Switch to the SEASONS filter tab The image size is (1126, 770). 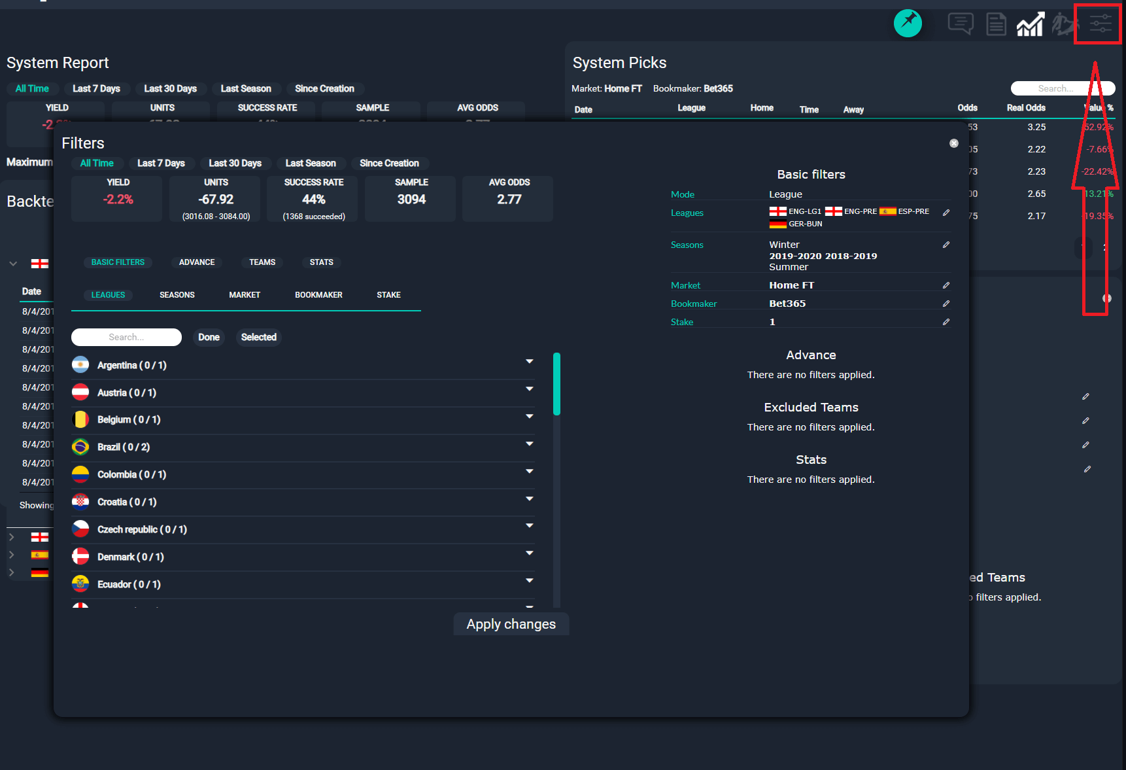pos(177,294)
